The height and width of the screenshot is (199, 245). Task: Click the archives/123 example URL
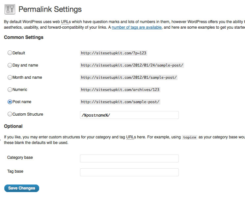(120, 90)
